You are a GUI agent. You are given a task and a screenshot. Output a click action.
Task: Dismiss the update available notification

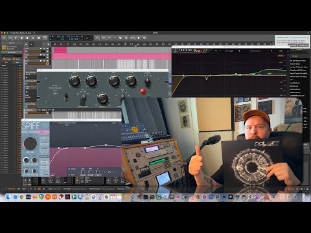click(x=308, y=38)
